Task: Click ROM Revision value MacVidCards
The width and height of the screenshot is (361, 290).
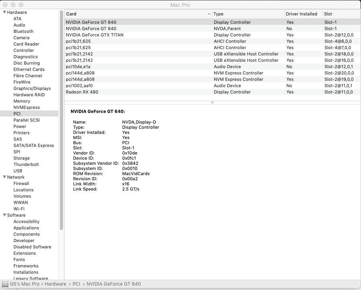Action: coord(136,174)
